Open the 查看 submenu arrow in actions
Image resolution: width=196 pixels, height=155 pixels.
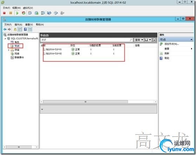pos(191,49)
